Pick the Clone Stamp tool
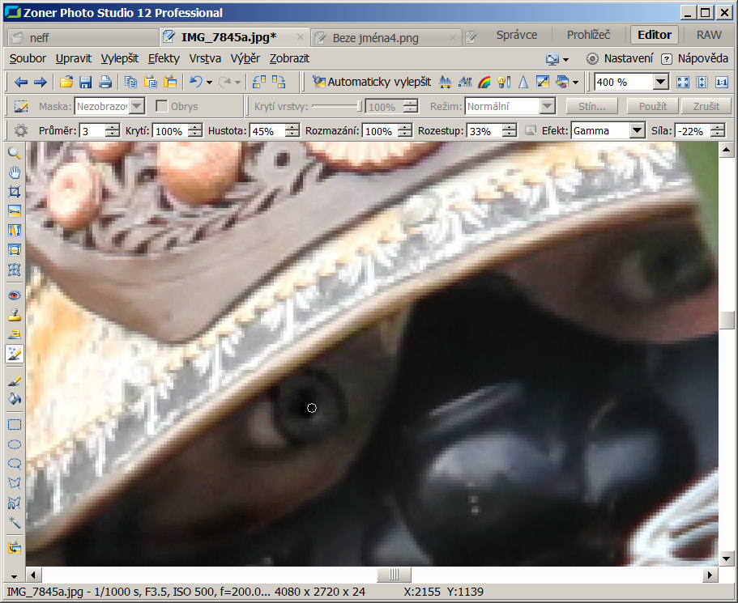The height and width of the screenshot is (603, 738). 14,315
